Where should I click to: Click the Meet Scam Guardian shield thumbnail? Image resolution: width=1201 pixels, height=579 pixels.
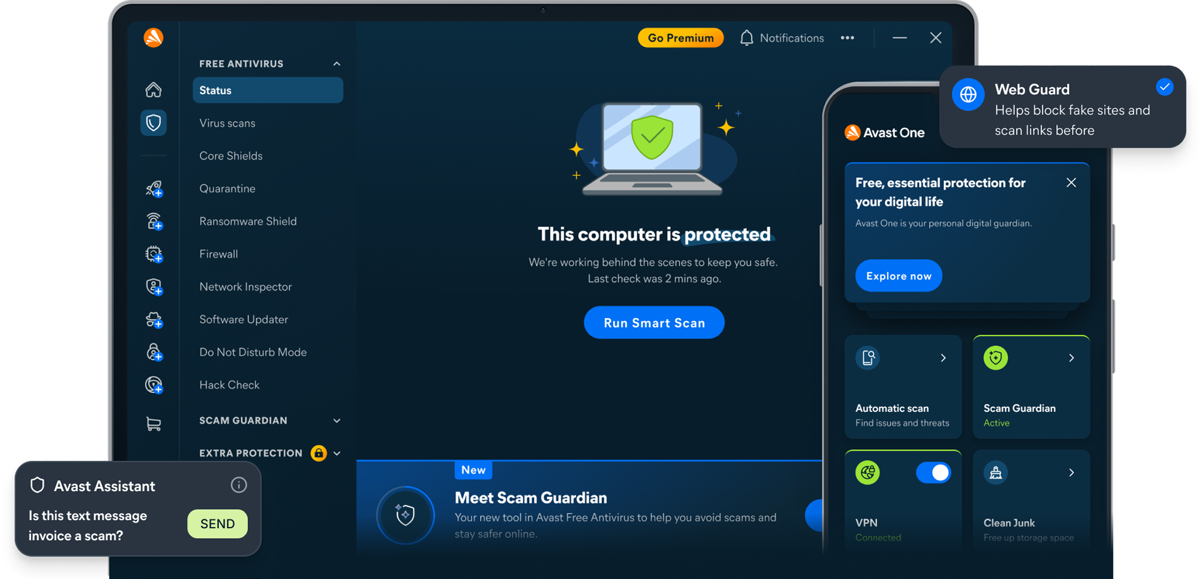pyautogui.click(x=406, y=515)
